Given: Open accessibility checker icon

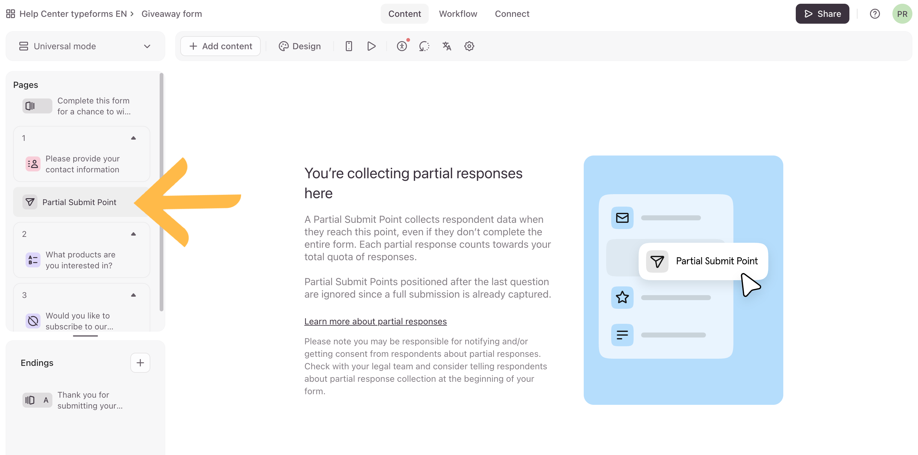Looking at the screenshot, I should pyautogui.click(x=402, y=46).
